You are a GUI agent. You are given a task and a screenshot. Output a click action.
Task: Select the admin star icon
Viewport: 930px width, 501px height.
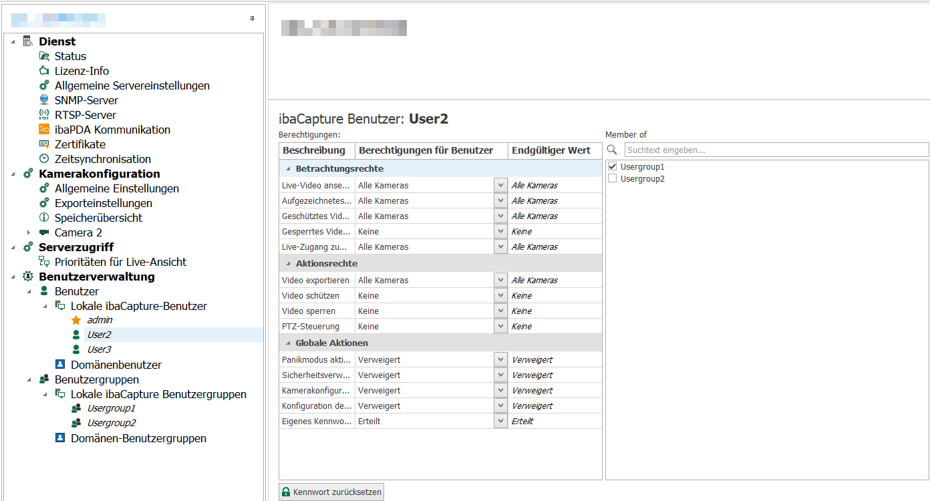pos(76,320)
